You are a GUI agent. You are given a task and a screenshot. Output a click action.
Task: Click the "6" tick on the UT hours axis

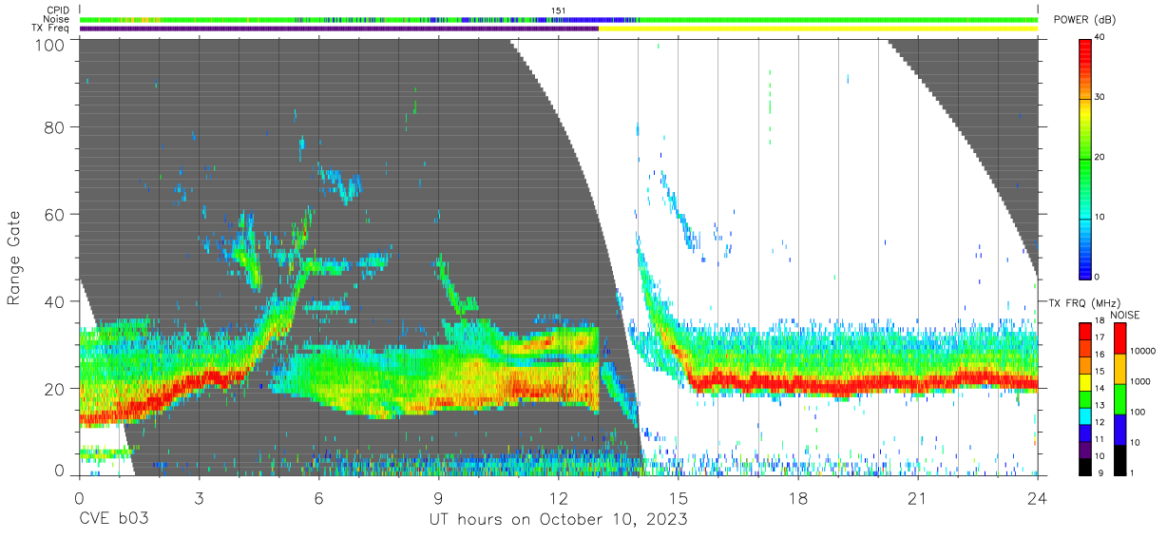pos(318,498)
